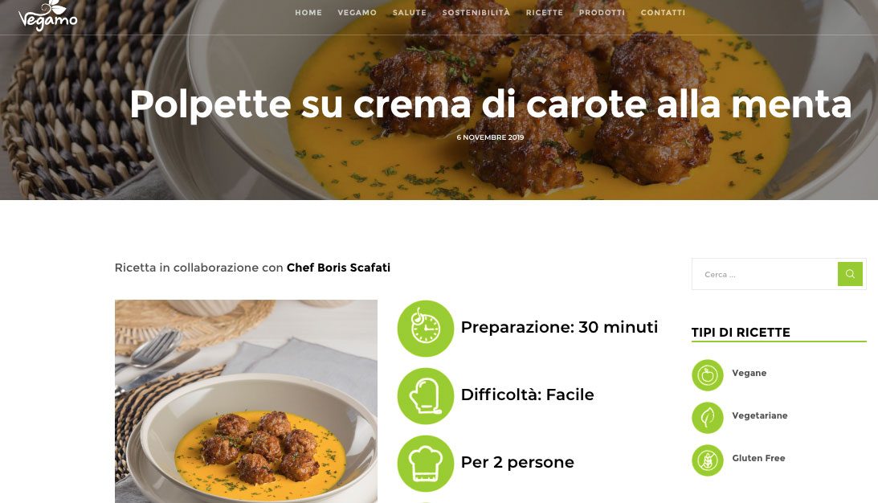878x503 pixels.
Task: Click the oven mitt difficulty icon
Action: (426, 396)
